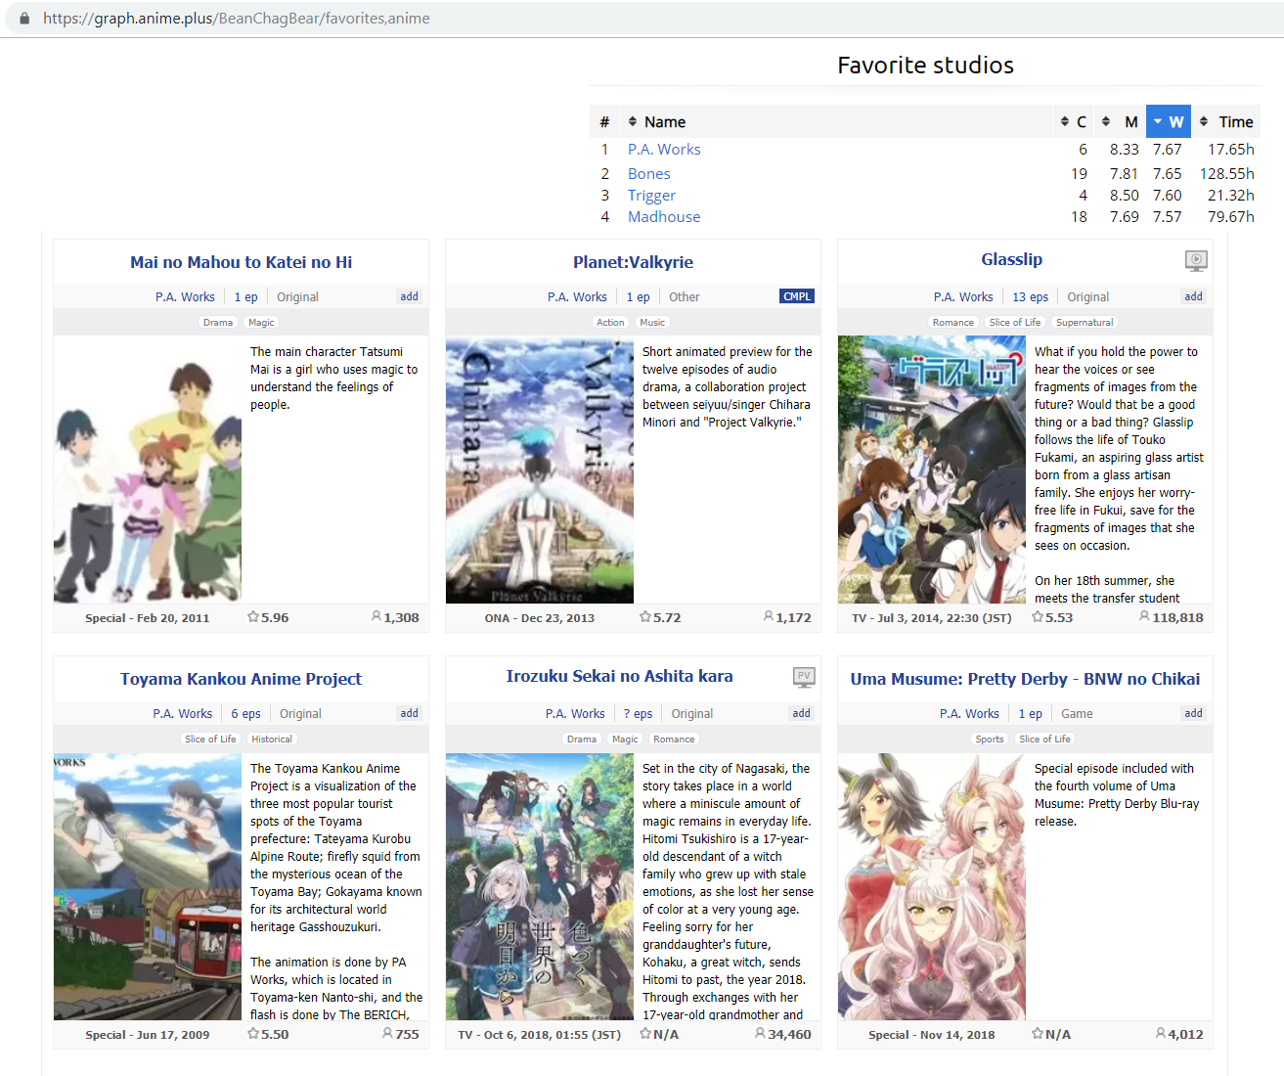Click Action tag on Planet:Valkyrie card
1284x1076 pixels.
[610, 322]
